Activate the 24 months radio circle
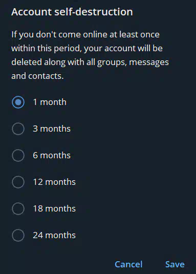 [x=18, y=236]
